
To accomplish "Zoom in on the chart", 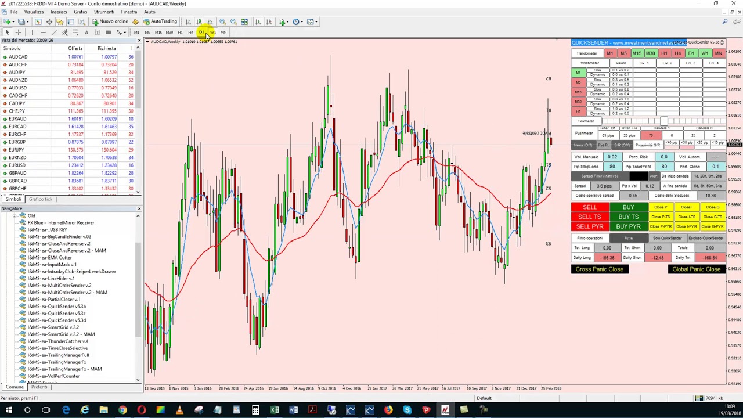I will pos(222,21).
